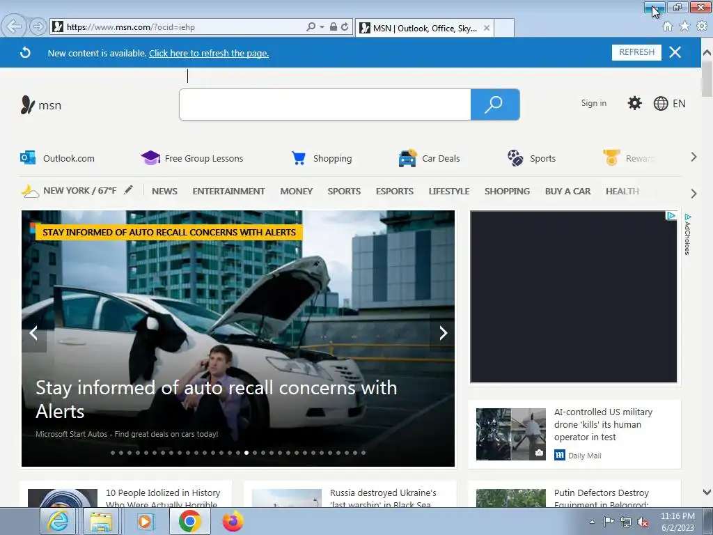The height and width of the screenshot is (535, 713).
Task: Open Favorites star icon
Action: click(x=684, y=26)
